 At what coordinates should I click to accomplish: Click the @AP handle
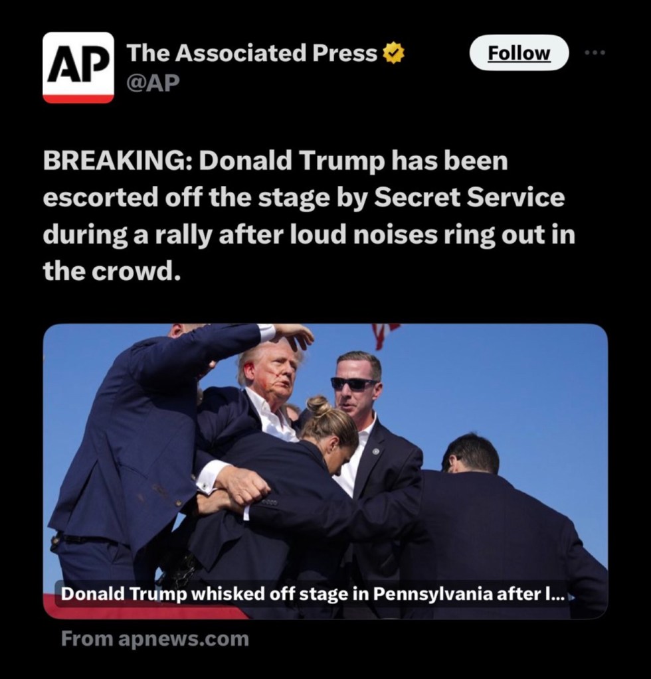(153, 83)
